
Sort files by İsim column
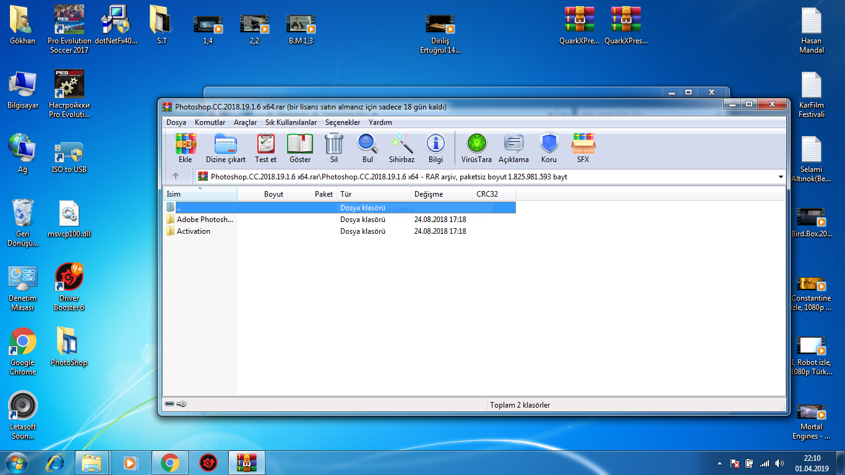(200, 194)
